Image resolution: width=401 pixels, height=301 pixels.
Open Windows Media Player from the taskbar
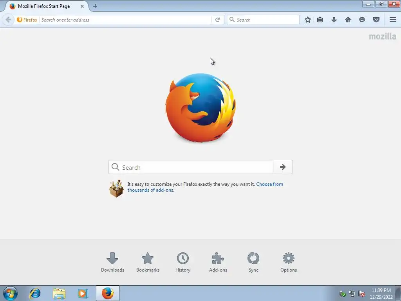83,293
